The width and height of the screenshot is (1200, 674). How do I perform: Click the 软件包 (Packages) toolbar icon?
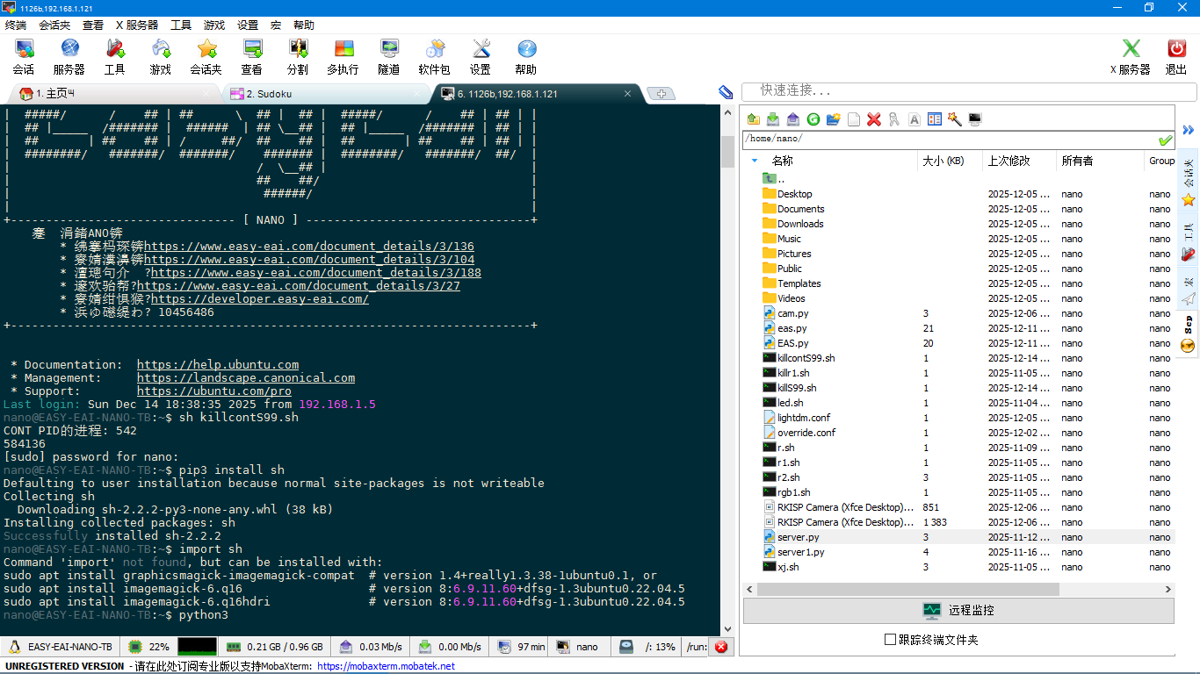(x=434, y=57)
